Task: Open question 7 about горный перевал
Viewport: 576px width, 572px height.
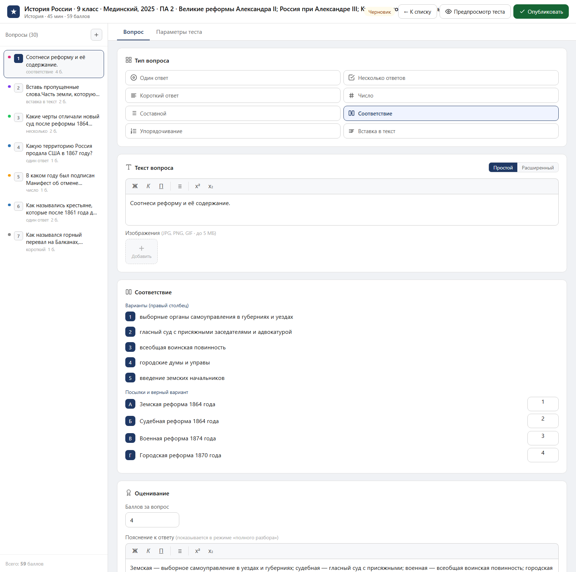Action: [x=54, y=242]
